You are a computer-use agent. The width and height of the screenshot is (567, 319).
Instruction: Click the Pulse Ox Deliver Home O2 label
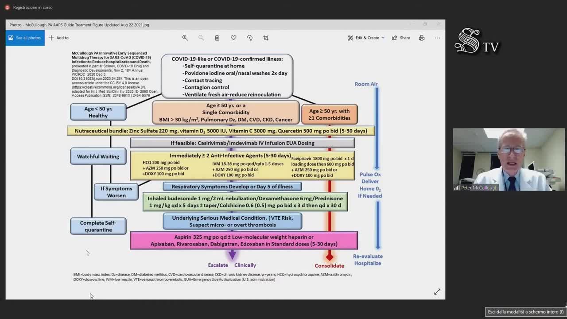pyautogui.click(x=370, y=185)
